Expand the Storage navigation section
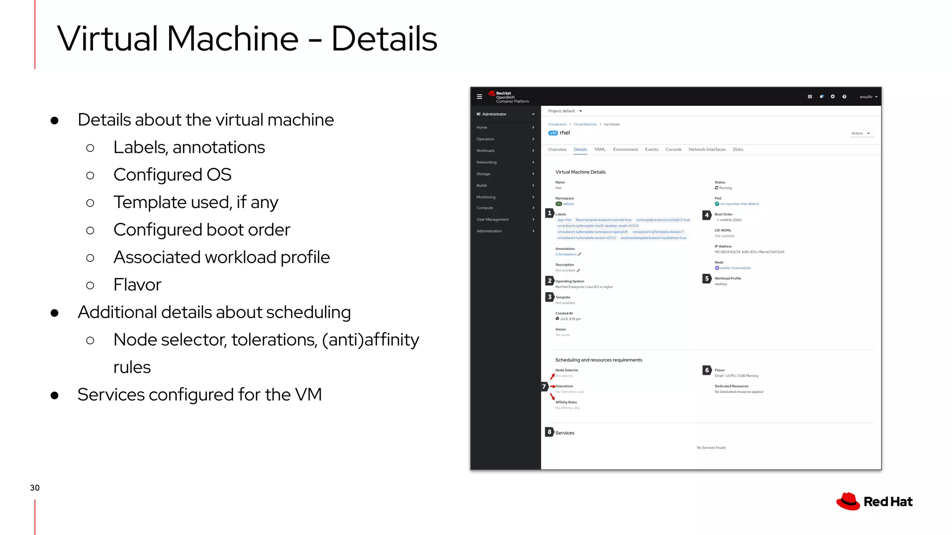952x535 pixels. pyautogui.click(x=506, y=174)
